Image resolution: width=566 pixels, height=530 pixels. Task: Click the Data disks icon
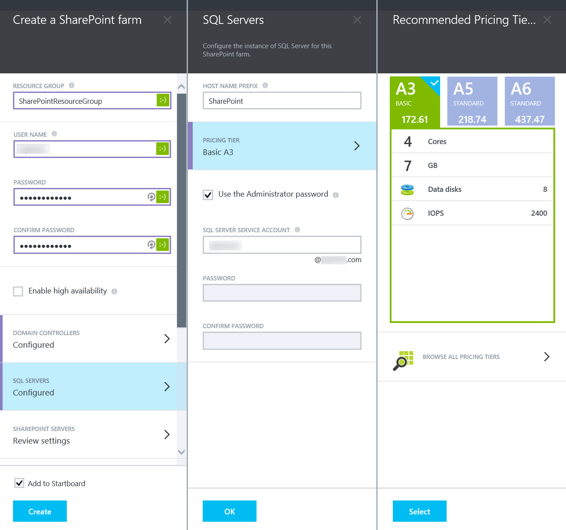coord(407,189)
